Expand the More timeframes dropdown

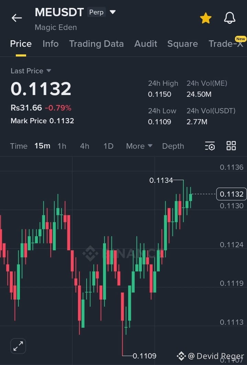(139, 146)
